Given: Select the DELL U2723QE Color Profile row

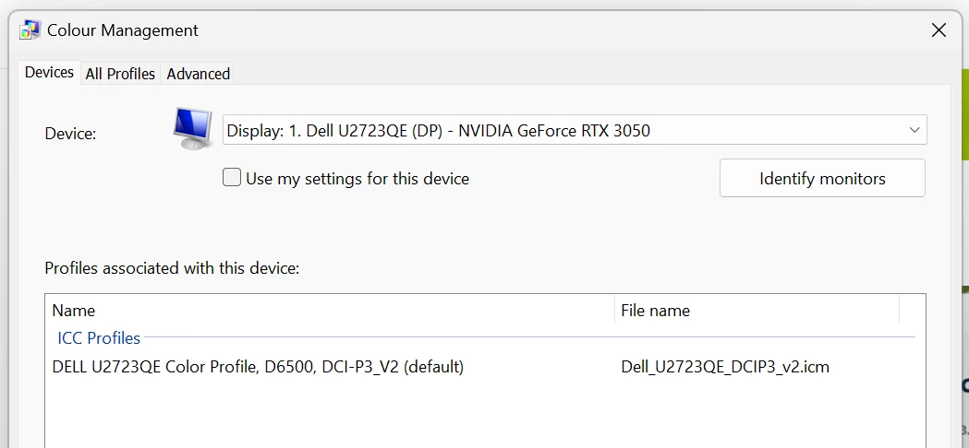Looking at the screenshot, I should (x=258, y=367).
